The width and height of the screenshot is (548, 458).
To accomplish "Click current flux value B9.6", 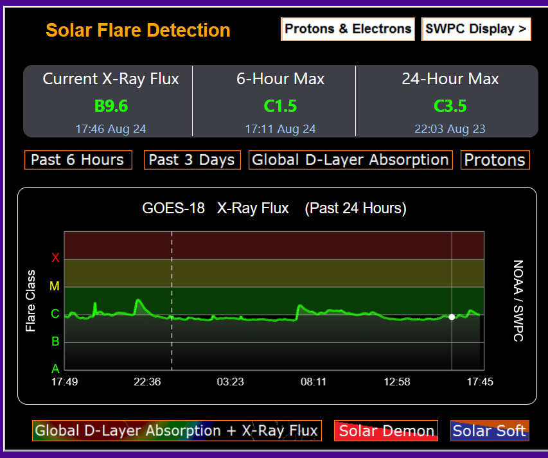I will point(111,106).
